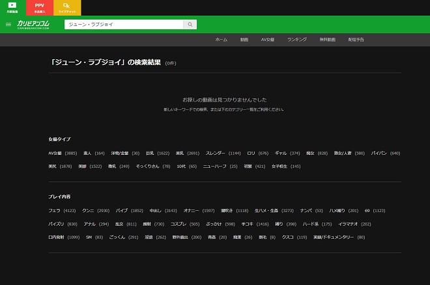Click the 検索結果 title heading
This screenshot has width=430, height=285.
pyautogui.click(x=106, y=62)
